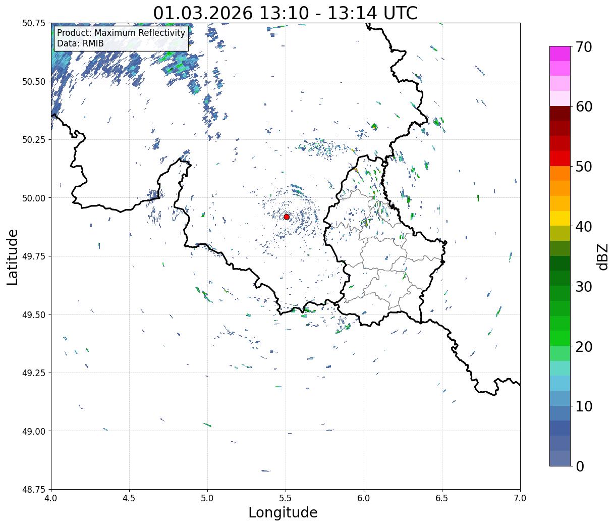Click the longitude tick label '7.0'
Viewport: 615px width, 525px height.
[x=520, y=498]
